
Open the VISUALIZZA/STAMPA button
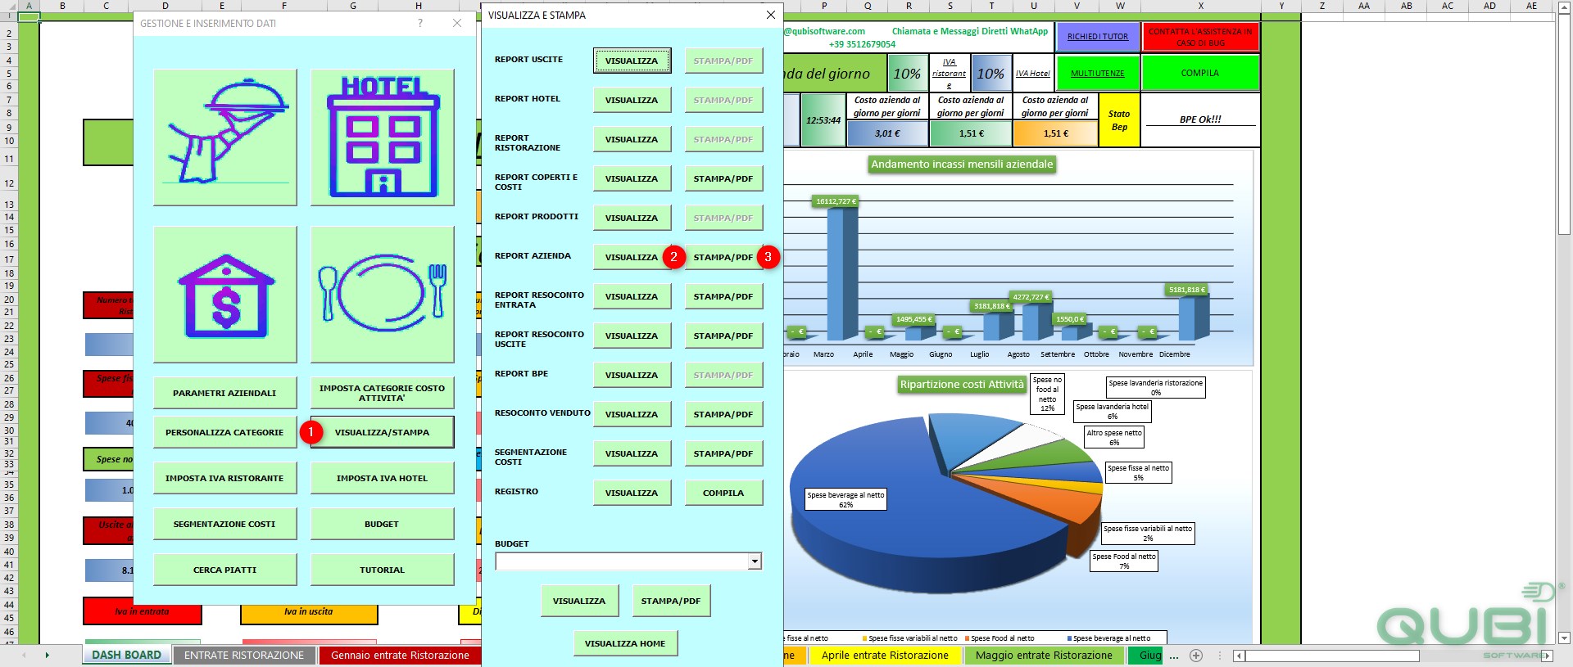[x=383, y=432]
